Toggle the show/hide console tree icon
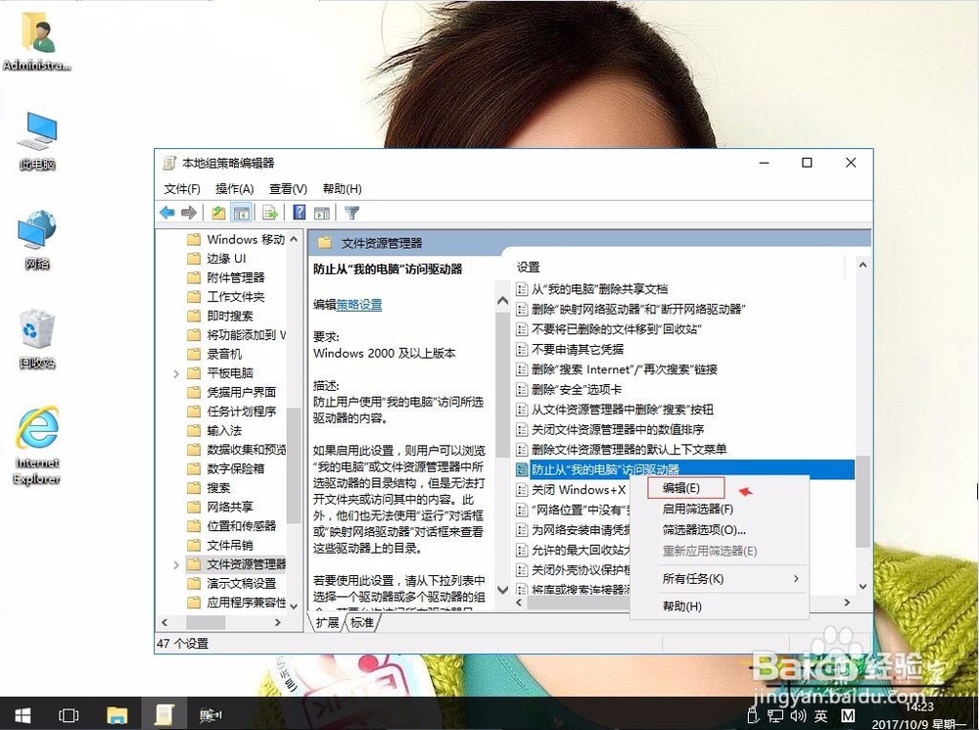 241,214
